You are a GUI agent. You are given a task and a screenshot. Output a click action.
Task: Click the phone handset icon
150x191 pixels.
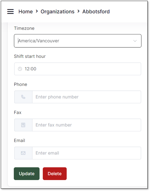pos(23,97)
